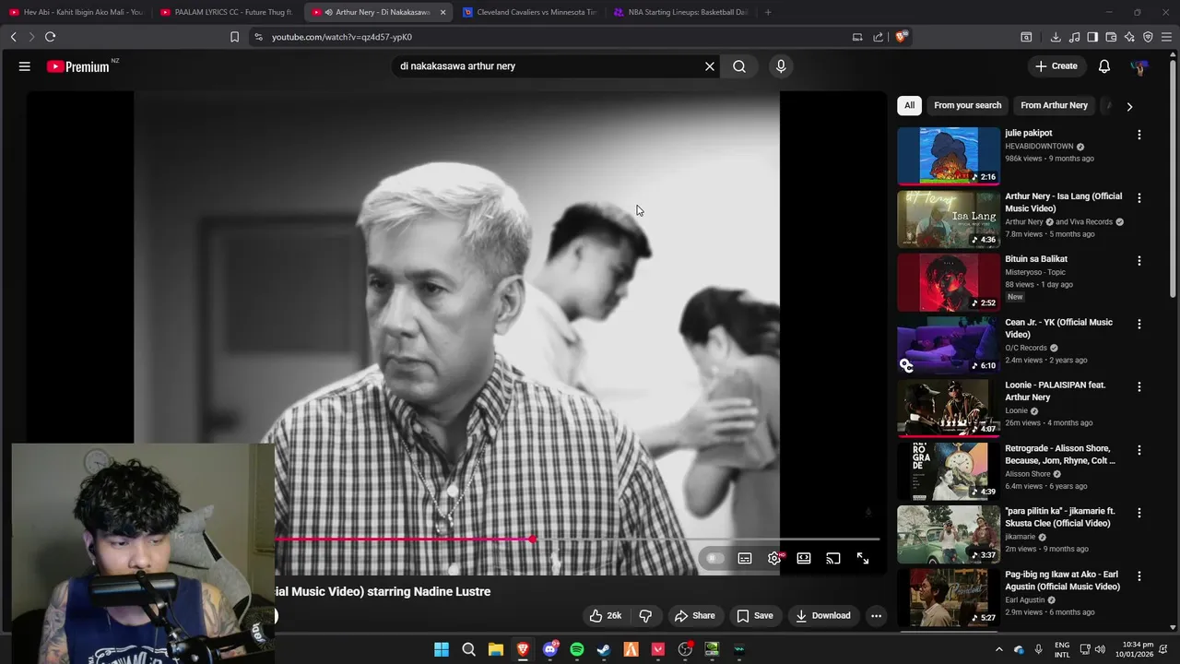The image size is (1180, 664).
Task: Open the account avatar menu
Action: point(1139,66)
